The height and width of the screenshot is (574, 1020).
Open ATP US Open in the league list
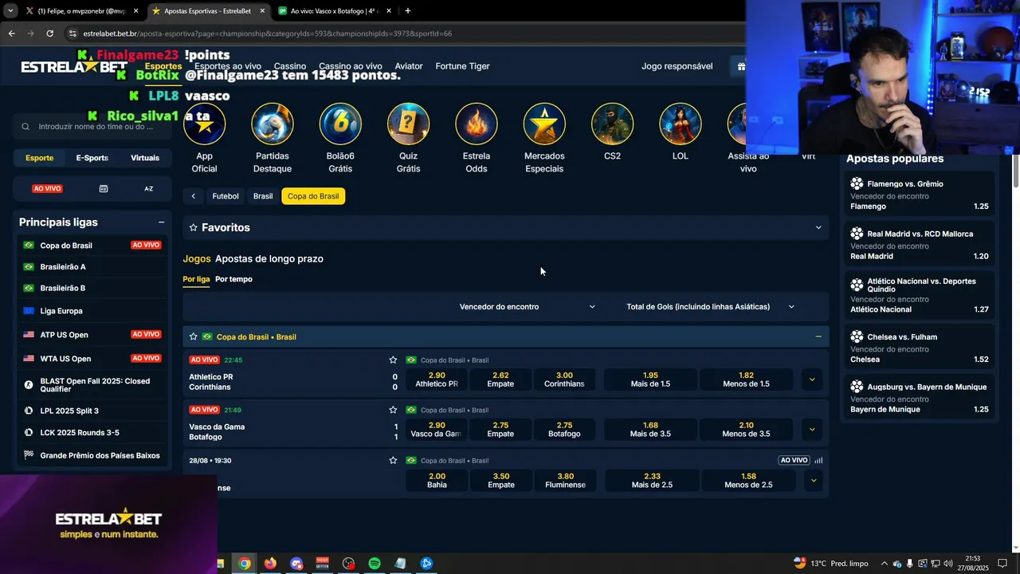point(92,335)
